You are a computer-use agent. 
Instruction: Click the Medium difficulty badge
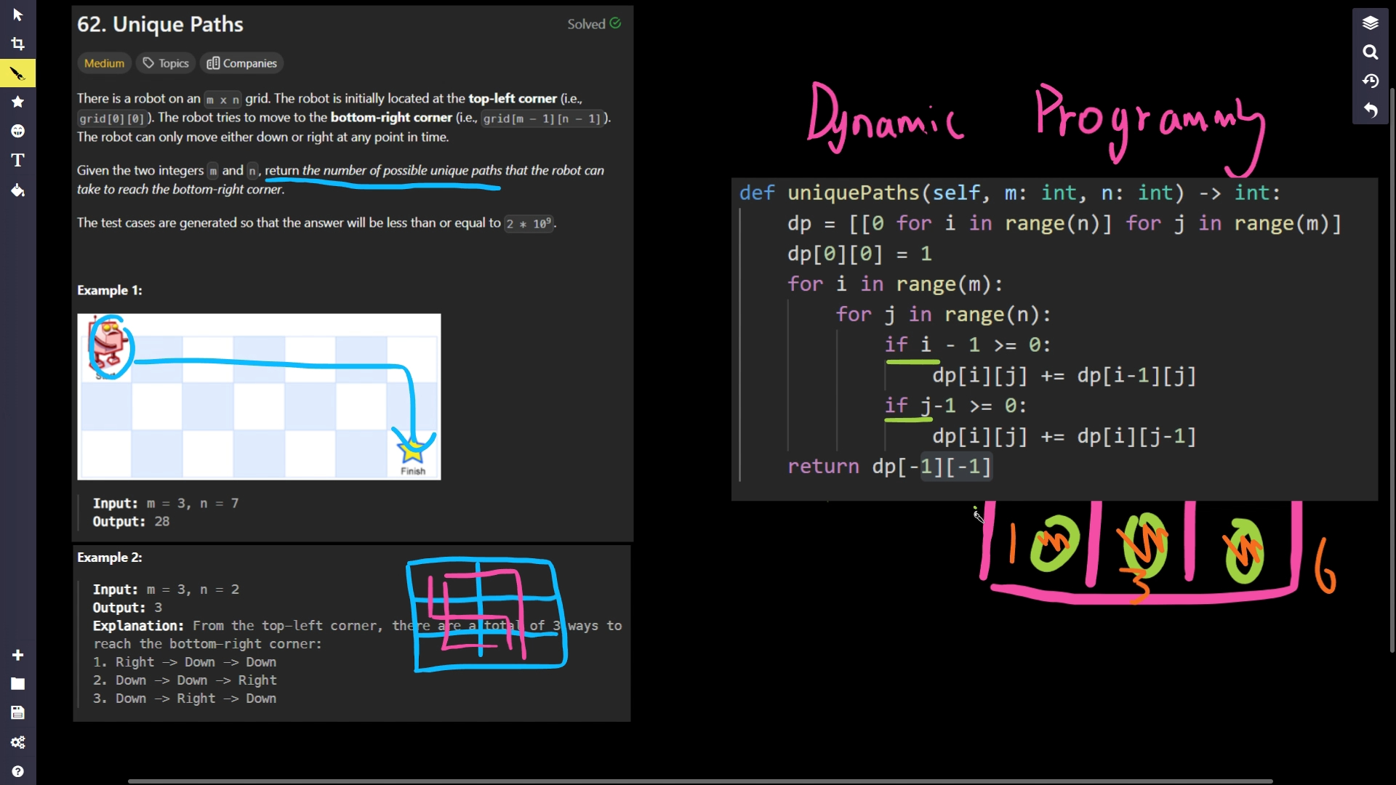104,63
